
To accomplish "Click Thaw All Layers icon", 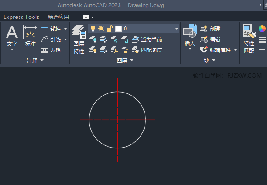I will click(114, 50).
